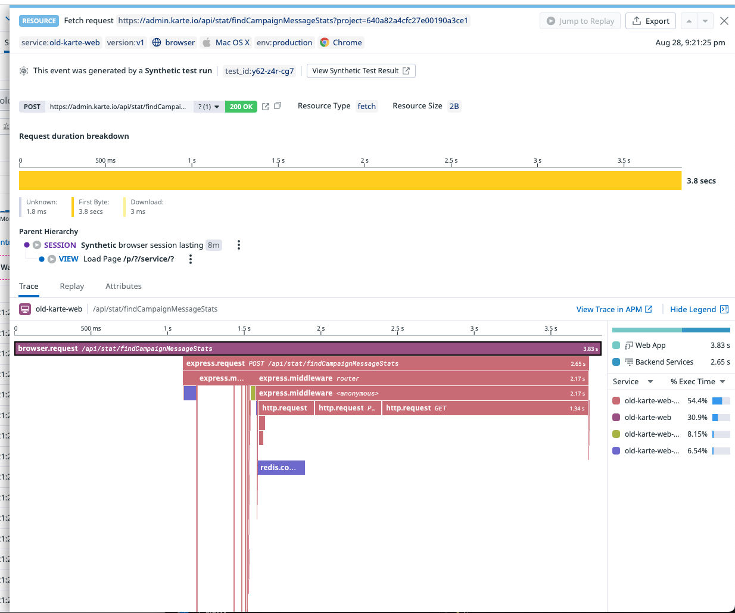
Task: Select the test_id:y62-z4r-cg7 tag
Action: click(x=259, y=71)
